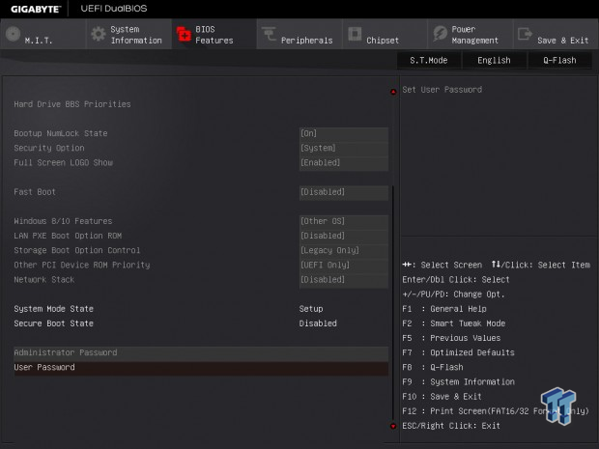The image size is (599, 449).
Task: Change Full Screen LOGO Show [Enabled]
Action: point(344,162)
